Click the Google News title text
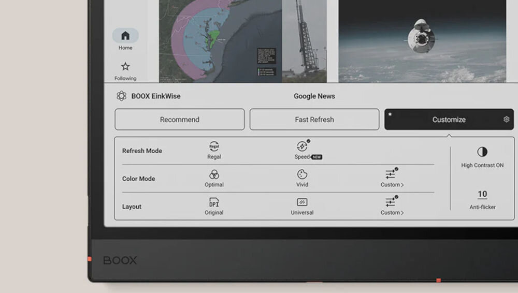 coord(314,96)
